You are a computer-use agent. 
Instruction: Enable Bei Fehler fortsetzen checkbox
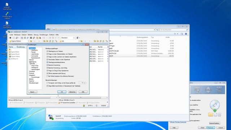(x=47, y=76)
